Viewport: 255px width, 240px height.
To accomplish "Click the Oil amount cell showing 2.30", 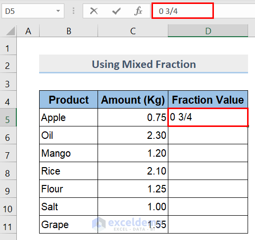I will point(133,135).
